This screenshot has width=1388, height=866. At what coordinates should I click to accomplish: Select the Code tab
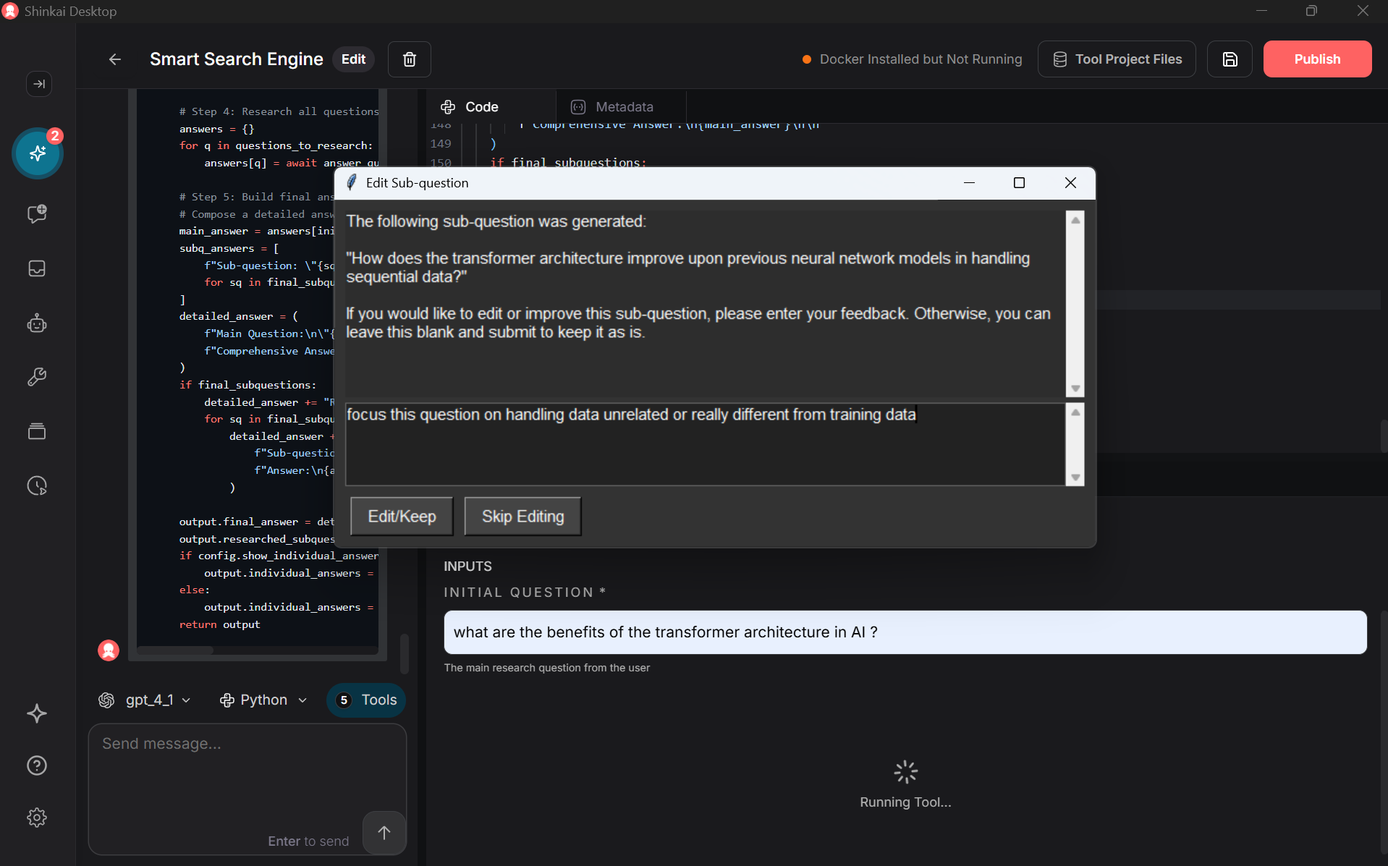(x=470, y=107)
